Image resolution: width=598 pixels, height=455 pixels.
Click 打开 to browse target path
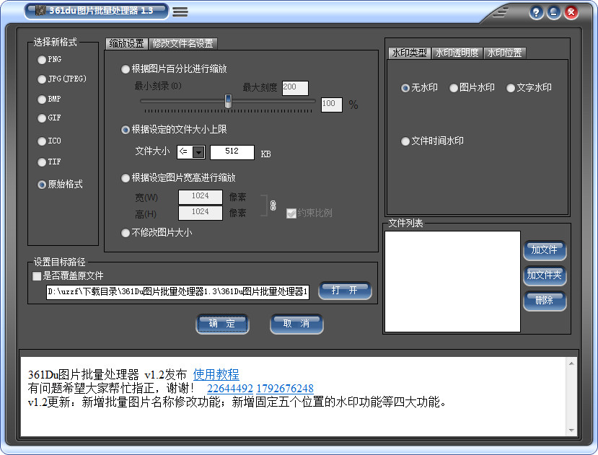coord(345,291)
